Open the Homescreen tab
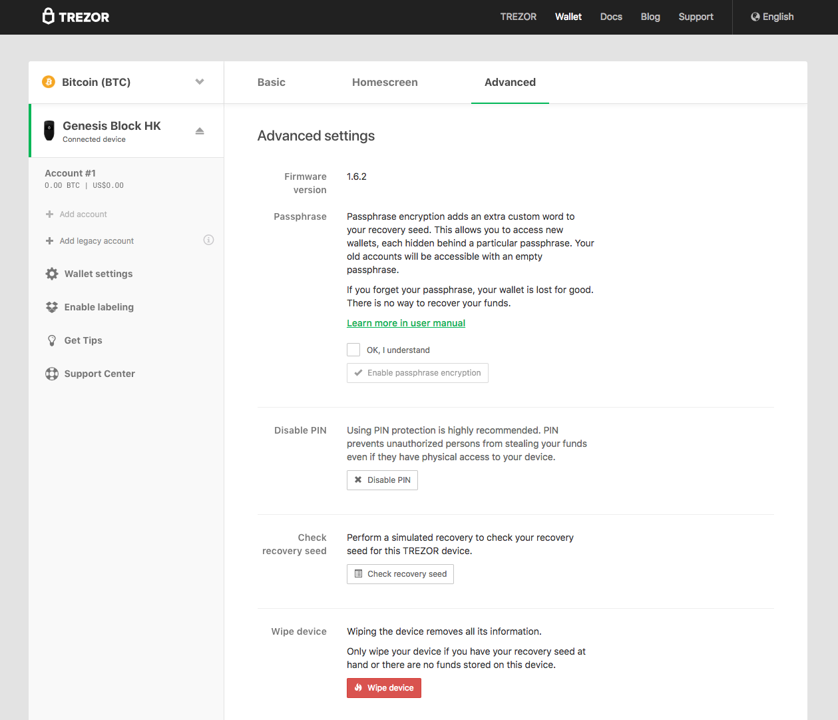Viewport: 838px width, 720px height. (385, 83)
